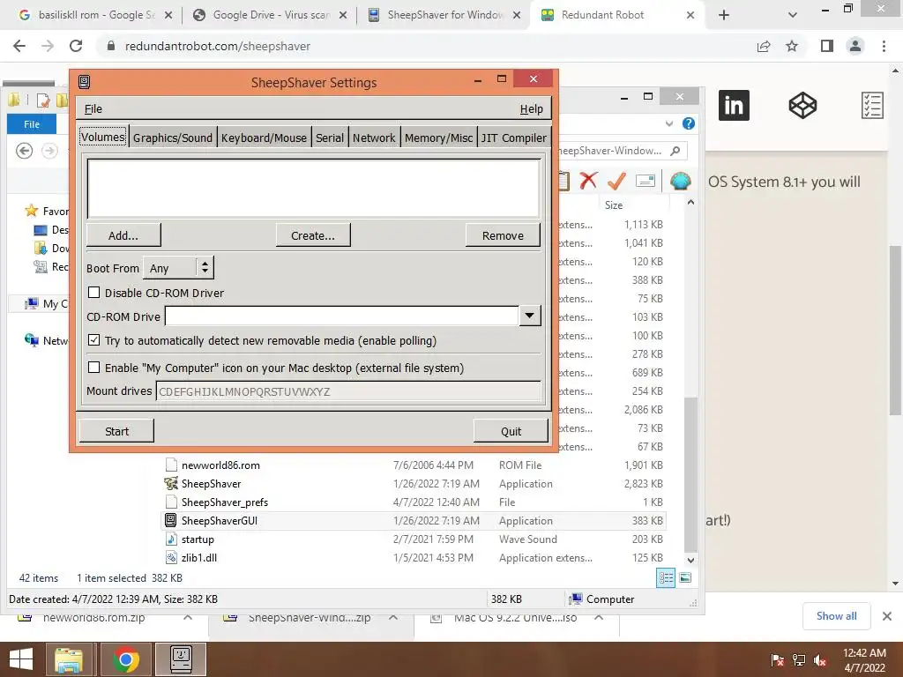Switch Explorer to details view icon
Screen dimensions: 903x677
click(x=666, y=577)
